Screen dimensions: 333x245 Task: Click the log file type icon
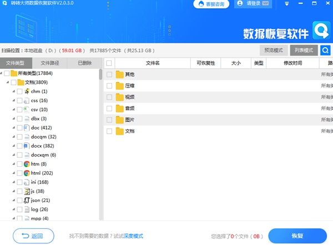pos(27,210)
